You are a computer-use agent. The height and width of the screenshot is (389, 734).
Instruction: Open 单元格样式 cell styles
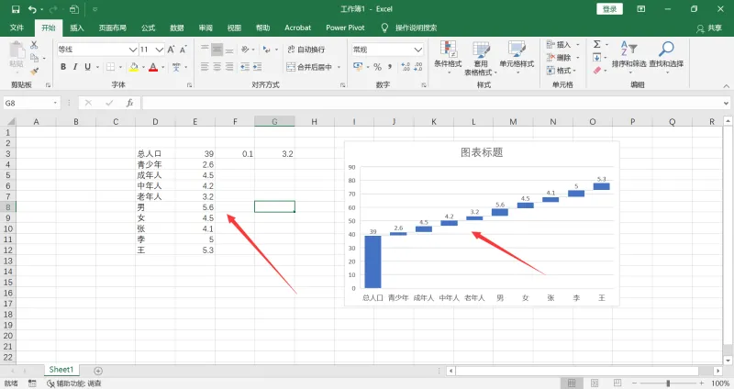(x=517, y=57)
